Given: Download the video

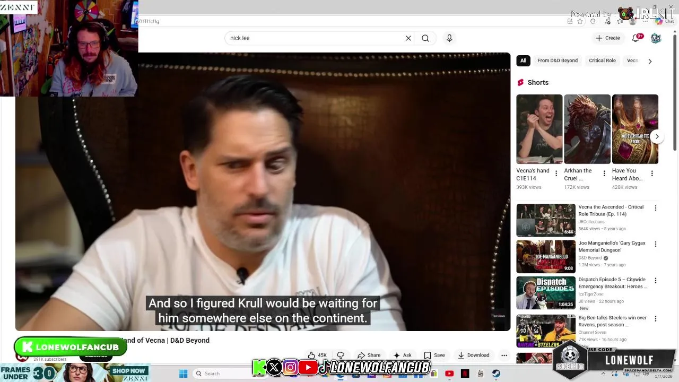Looking at the screenshot, I should (473, 355).
